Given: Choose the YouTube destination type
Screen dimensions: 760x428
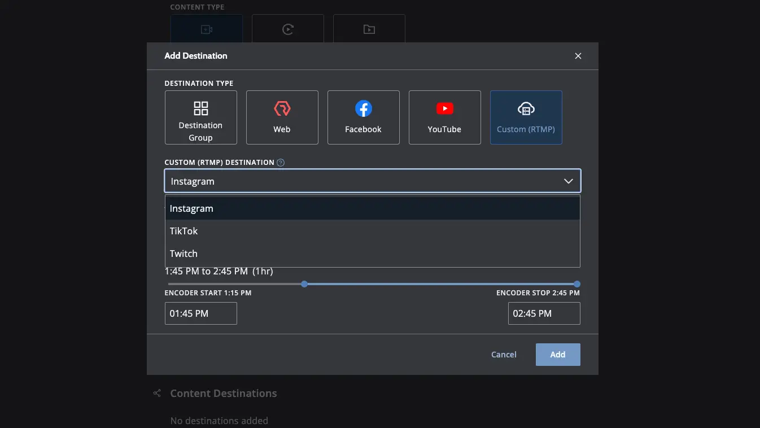Looking at the screenshot, I should pyautogui.click(x=445, y=117).
